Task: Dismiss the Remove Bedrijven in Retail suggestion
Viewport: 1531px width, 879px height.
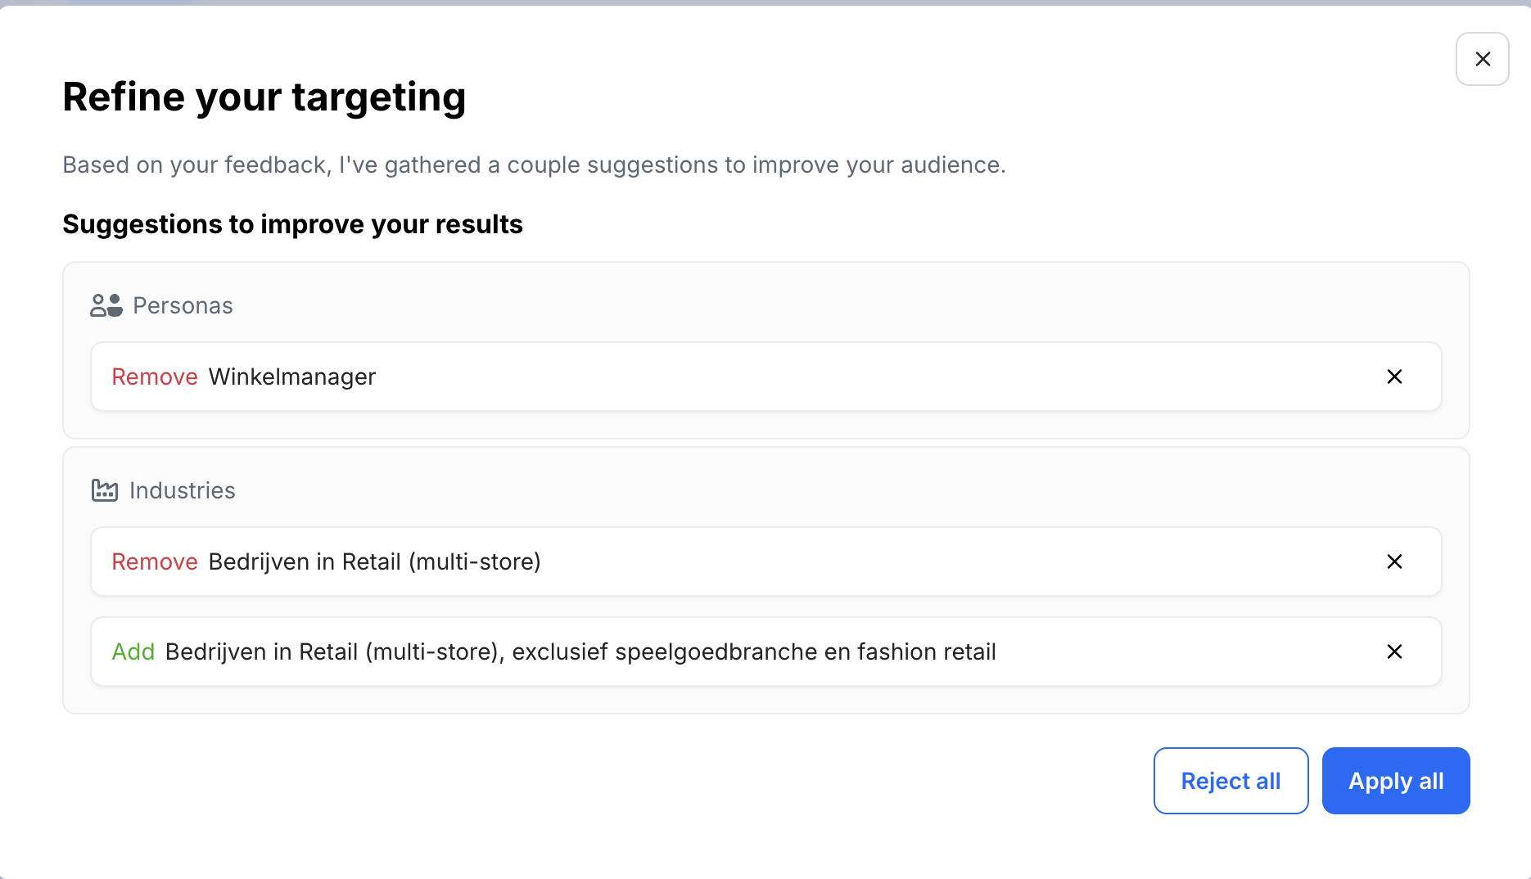Action: click(x=1394, y=561)
